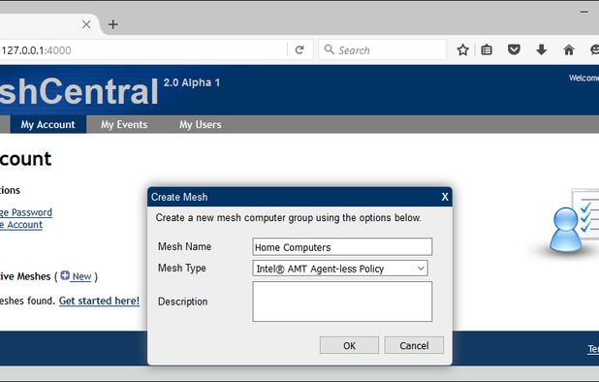Open a new browser tab
The width and height of the screenshot is (599, 382).
click(112, 24)
